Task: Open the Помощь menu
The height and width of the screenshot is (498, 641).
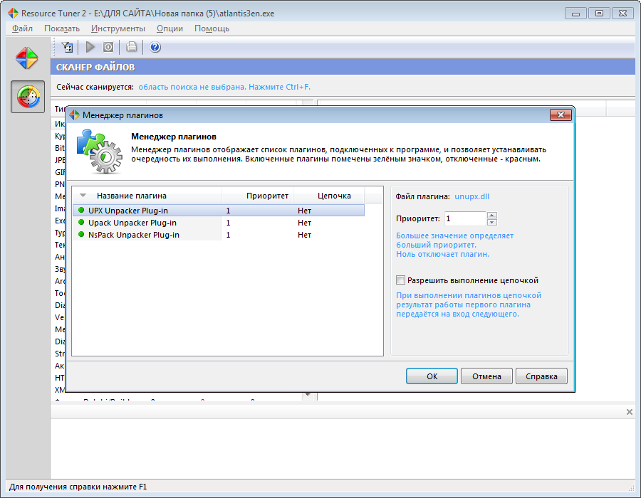Action: (212, 28)
